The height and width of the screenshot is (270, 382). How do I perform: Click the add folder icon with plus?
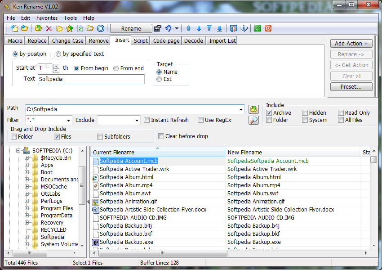(x=24, y=28)
